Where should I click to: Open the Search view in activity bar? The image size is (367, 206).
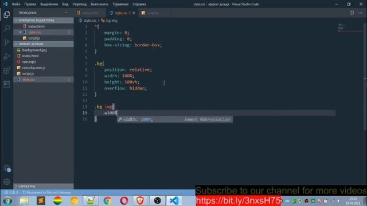pos(7,29)
